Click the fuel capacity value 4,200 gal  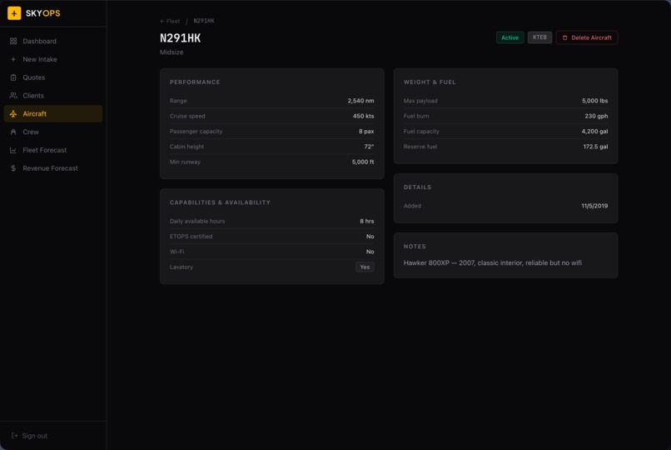coord(595,132)
